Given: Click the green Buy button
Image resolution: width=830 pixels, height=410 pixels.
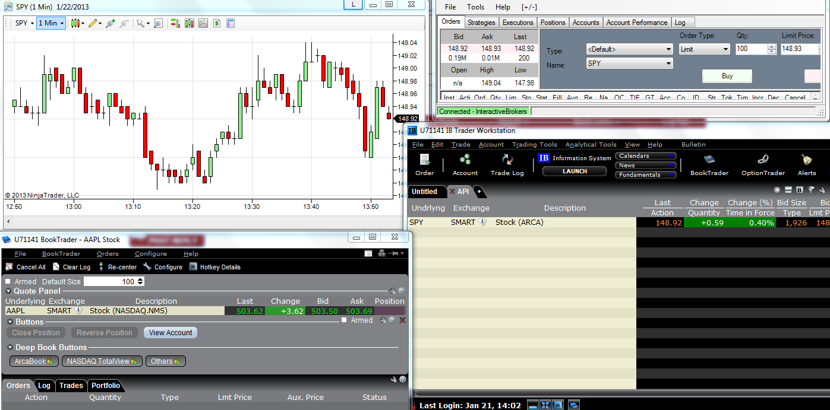Looking at the screenshot, I should (727, 76).
